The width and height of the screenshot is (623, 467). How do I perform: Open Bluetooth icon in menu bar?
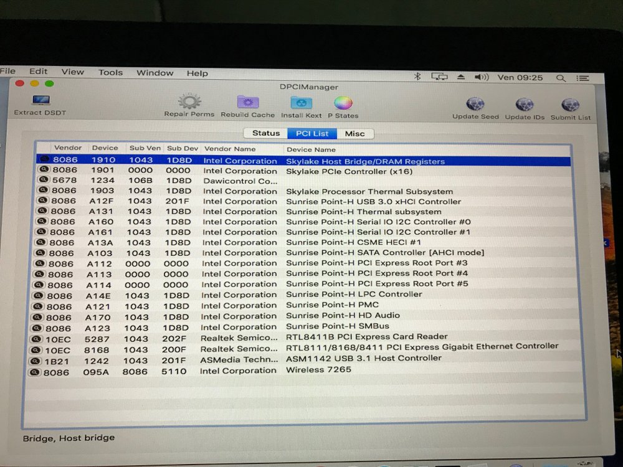tap(417, 76)
